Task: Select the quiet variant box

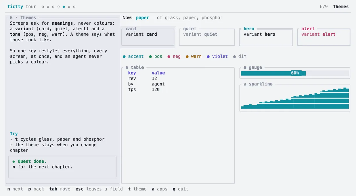Action: 207,37
